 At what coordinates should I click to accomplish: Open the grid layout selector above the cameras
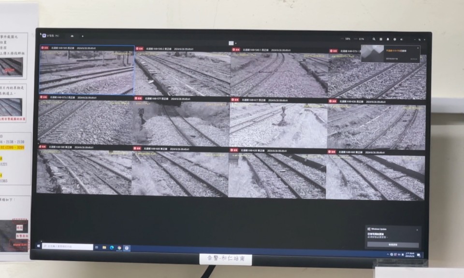[231, 43]
